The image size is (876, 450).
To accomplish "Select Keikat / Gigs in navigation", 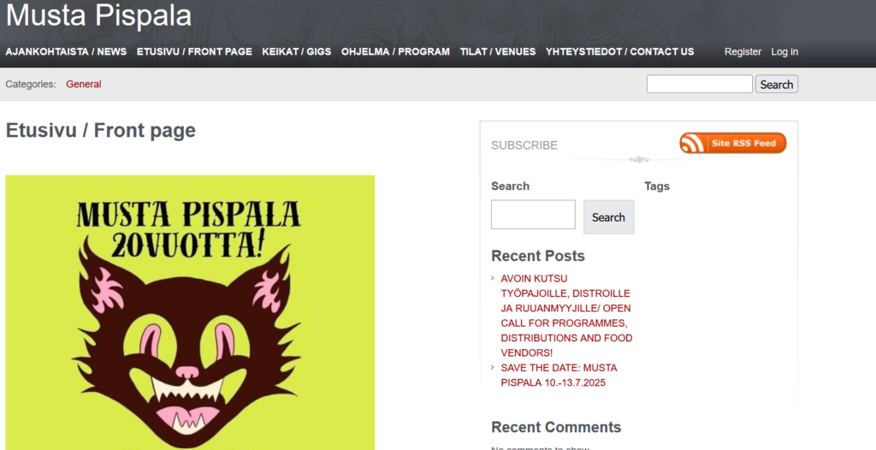I will point(297,51).
